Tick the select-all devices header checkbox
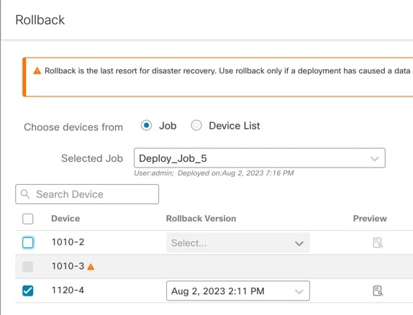The image size is (413, 315). click(x=27, y=219)
